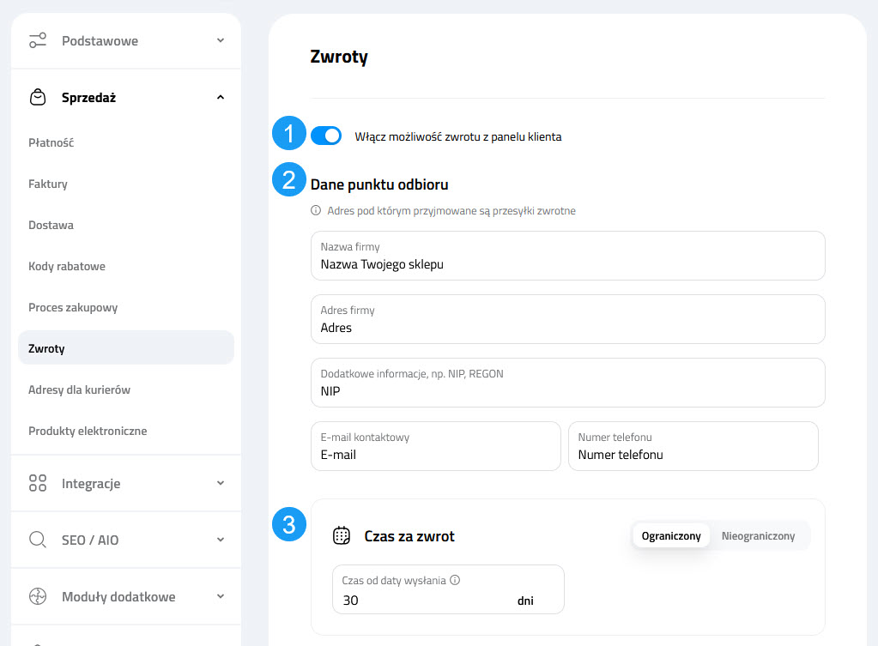Expand the Integracje section chevron
The image size is (878, 646).
point(221,483)
